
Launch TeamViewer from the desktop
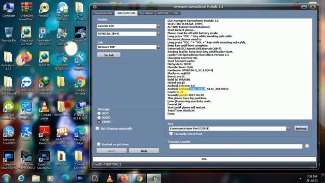pos(26,84)
